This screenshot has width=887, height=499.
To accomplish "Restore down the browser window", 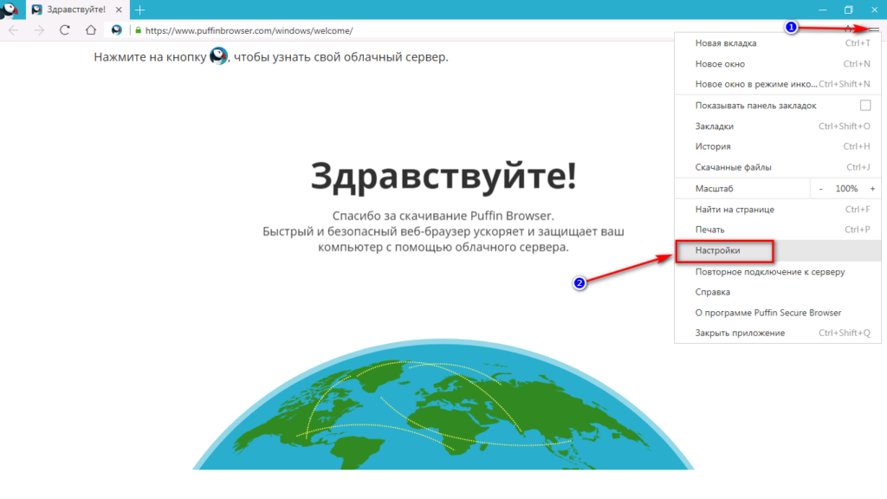I will pos(849,10).
